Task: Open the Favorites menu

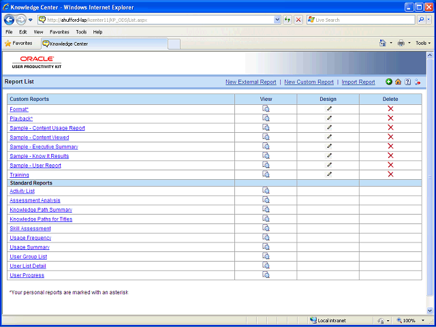Action: pyautogui.click(x=59, y=32)
